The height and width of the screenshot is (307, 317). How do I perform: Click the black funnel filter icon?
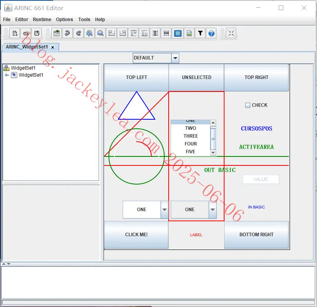200,33
